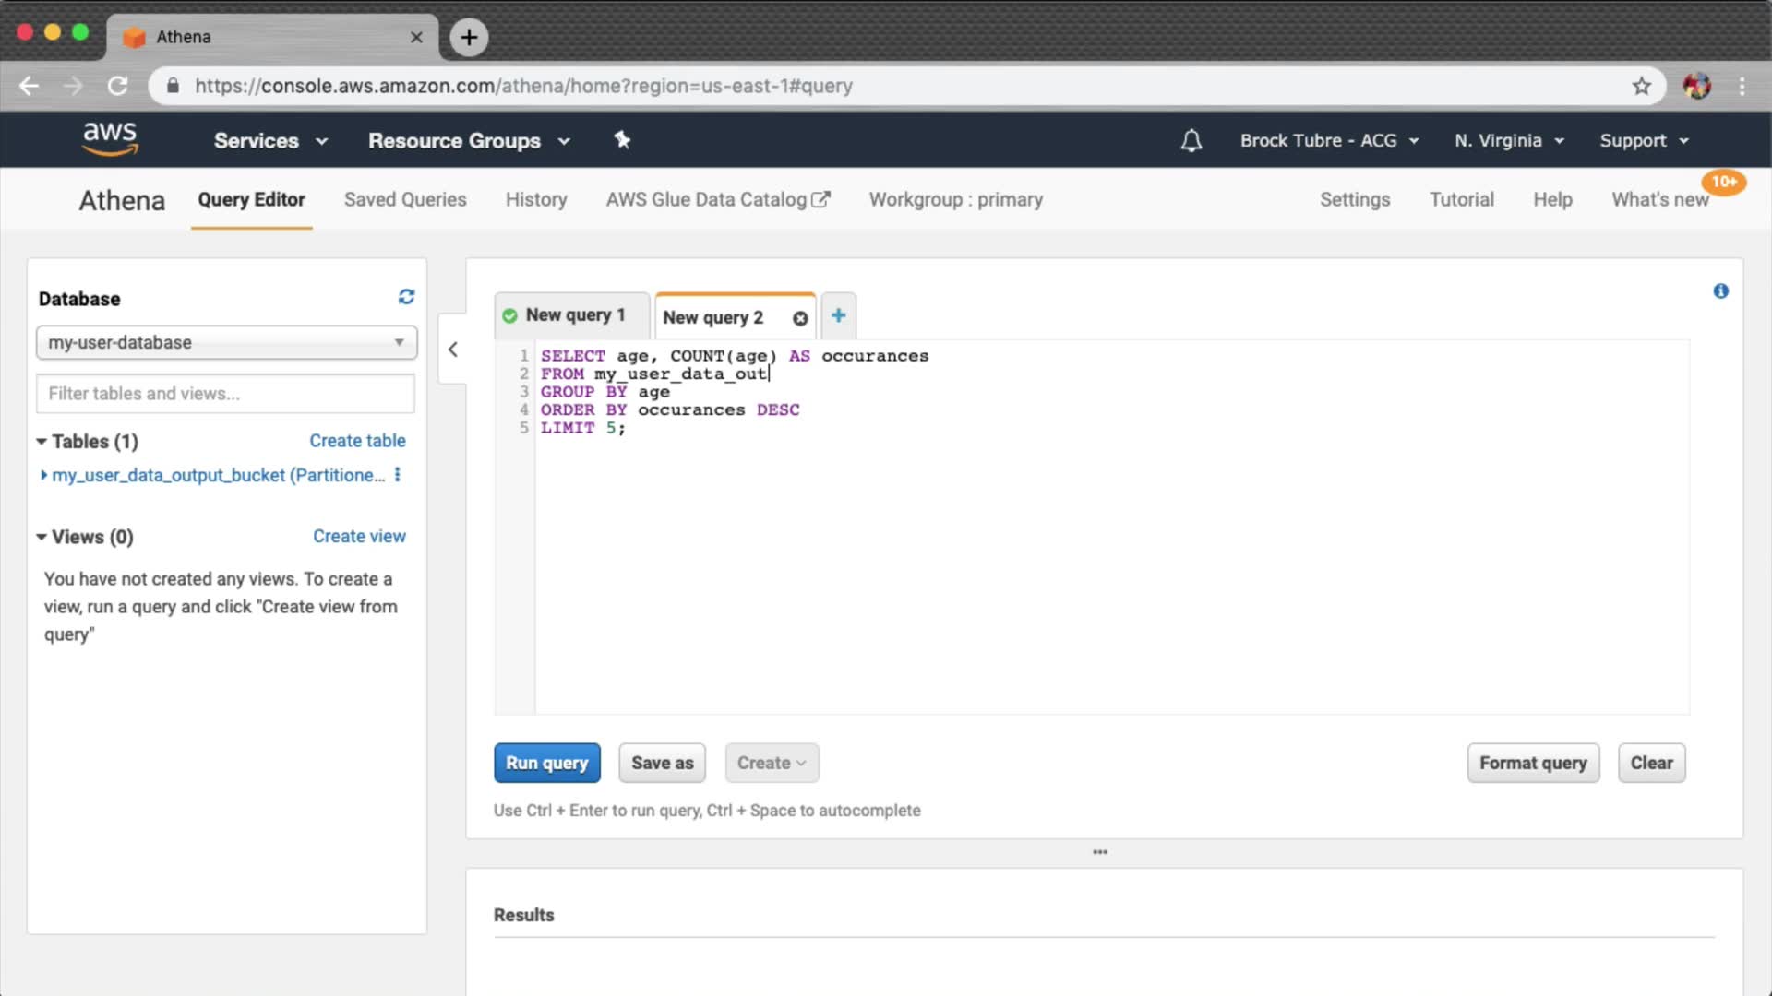Refresh the database list icon
1772x996 pixels.
(x=406, y=297)
